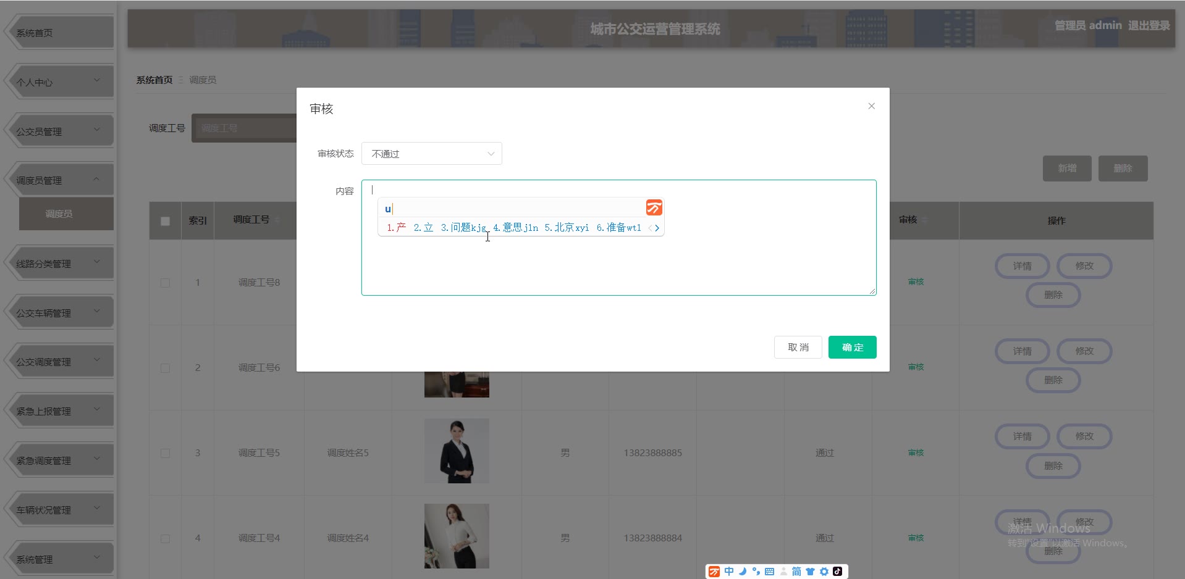
Task: Click the 审核 link in row 调度工号6
Action: [x=916, y=367]
